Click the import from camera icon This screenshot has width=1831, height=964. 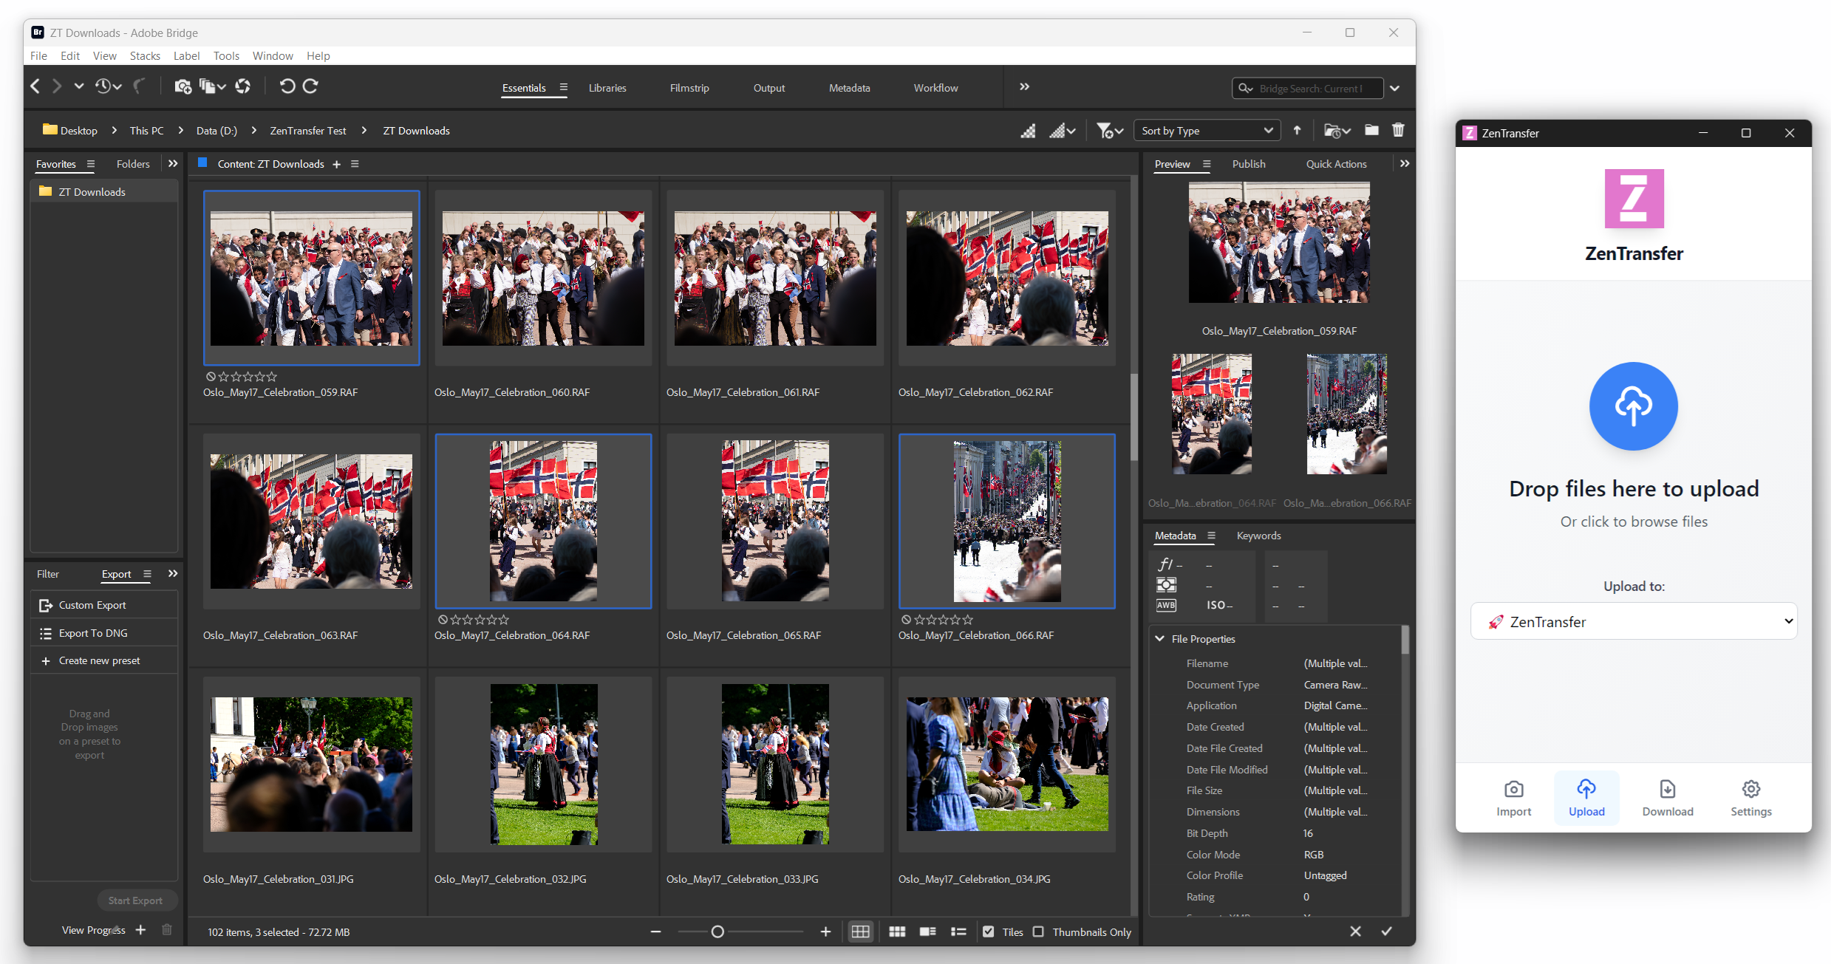tap(183, 86)
